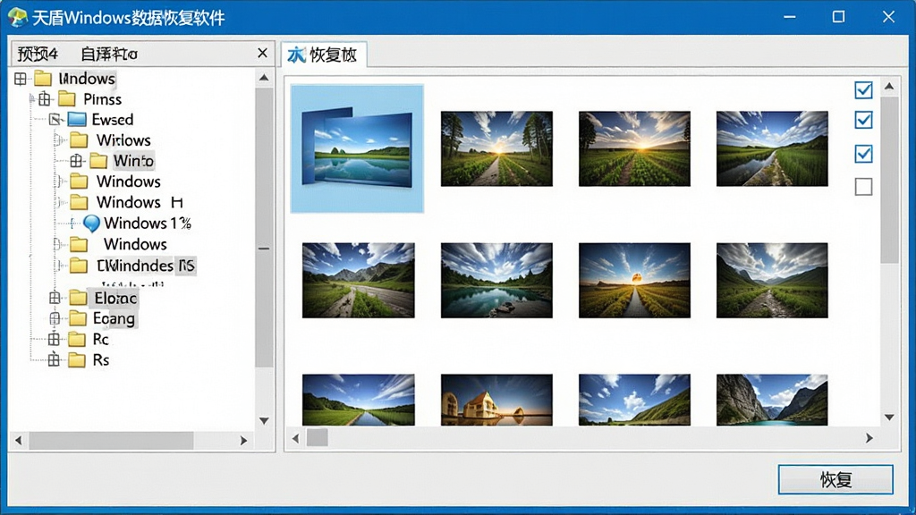Image resolution: width=916 pixels, height=515 pixels.
Task: Click the app logo in the title bar
Action: pos(18,17)
